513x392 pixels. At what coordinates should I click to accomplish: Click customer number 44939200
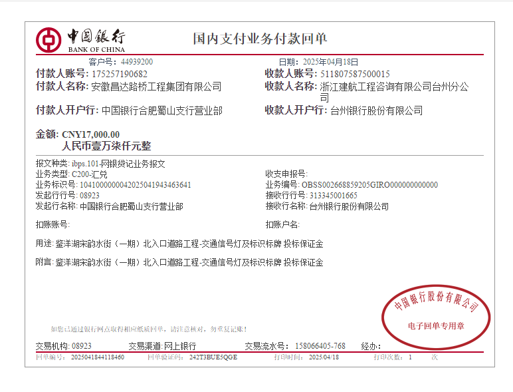(x=136, y=62)
